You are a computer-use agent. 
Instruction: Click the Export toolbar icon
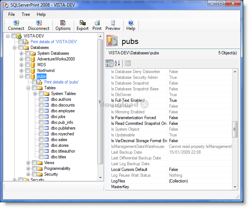coord(82,23)
